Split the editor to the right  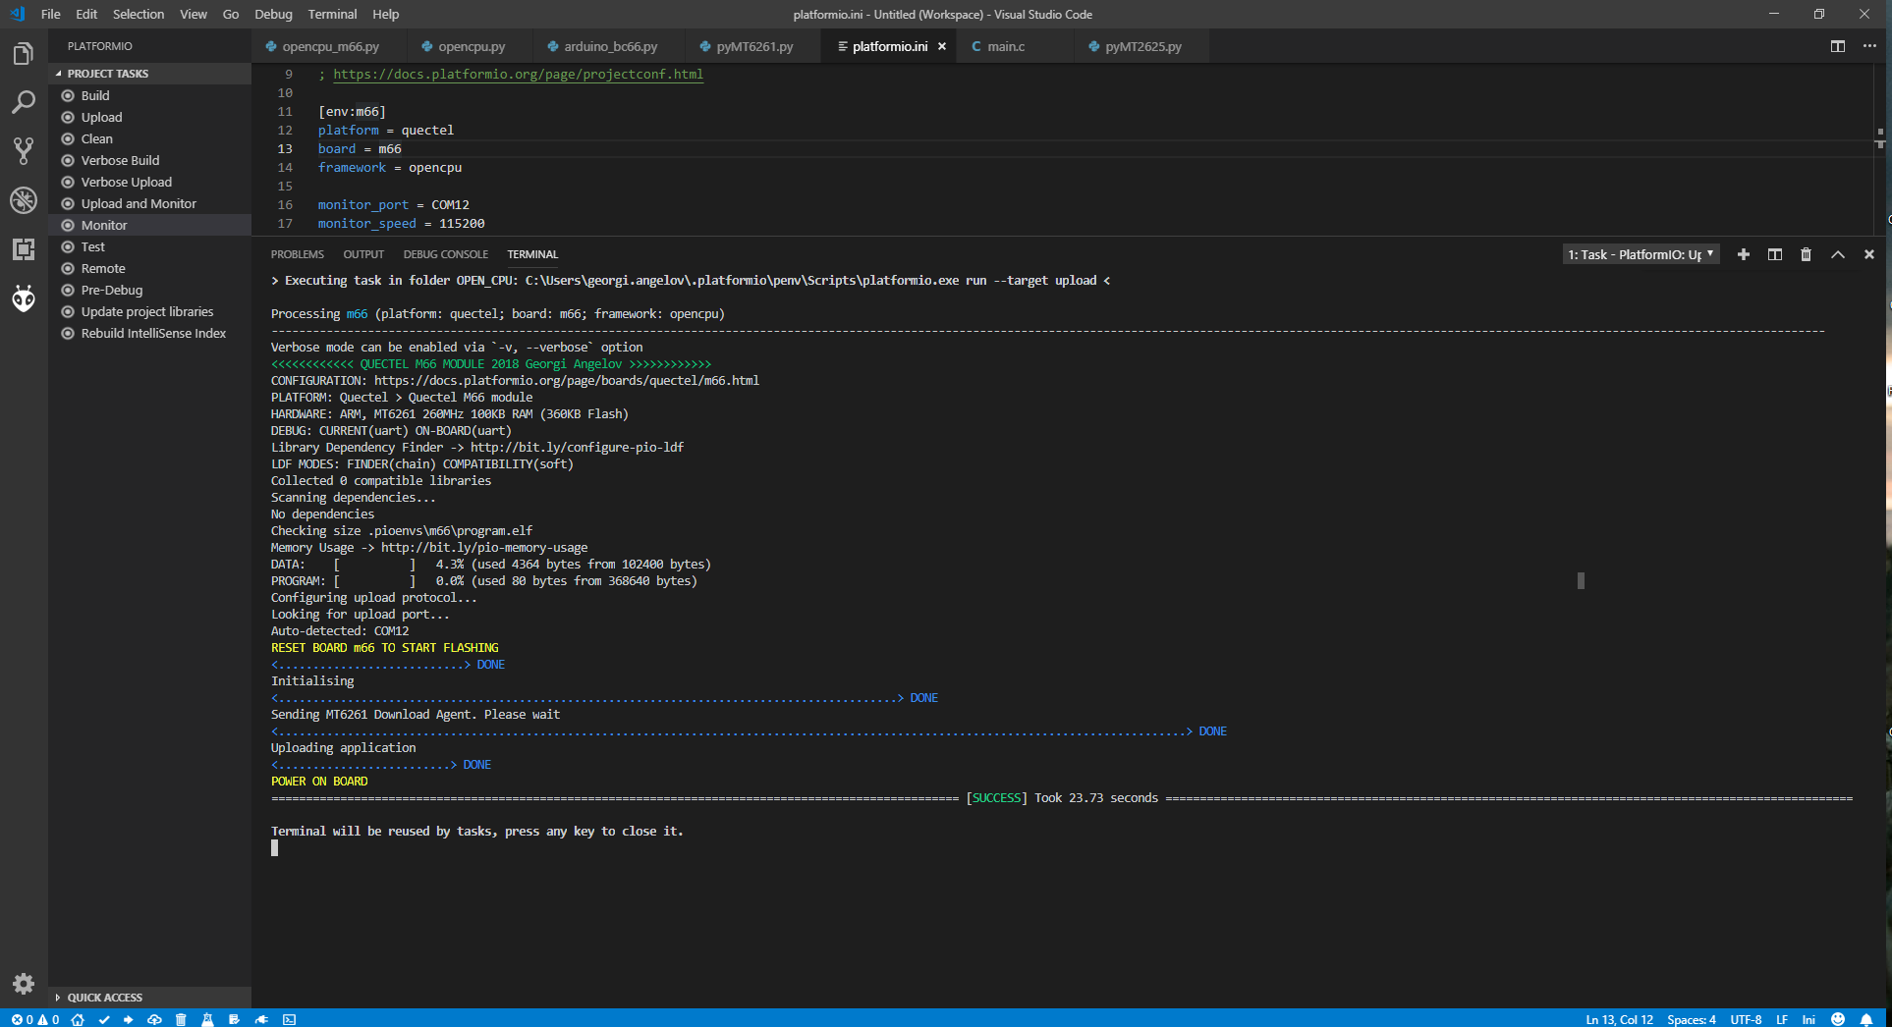1838,46
